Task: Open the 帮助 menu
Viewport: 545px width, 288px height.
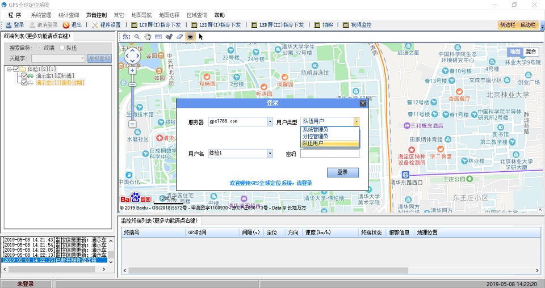Action: coord(220,15)
